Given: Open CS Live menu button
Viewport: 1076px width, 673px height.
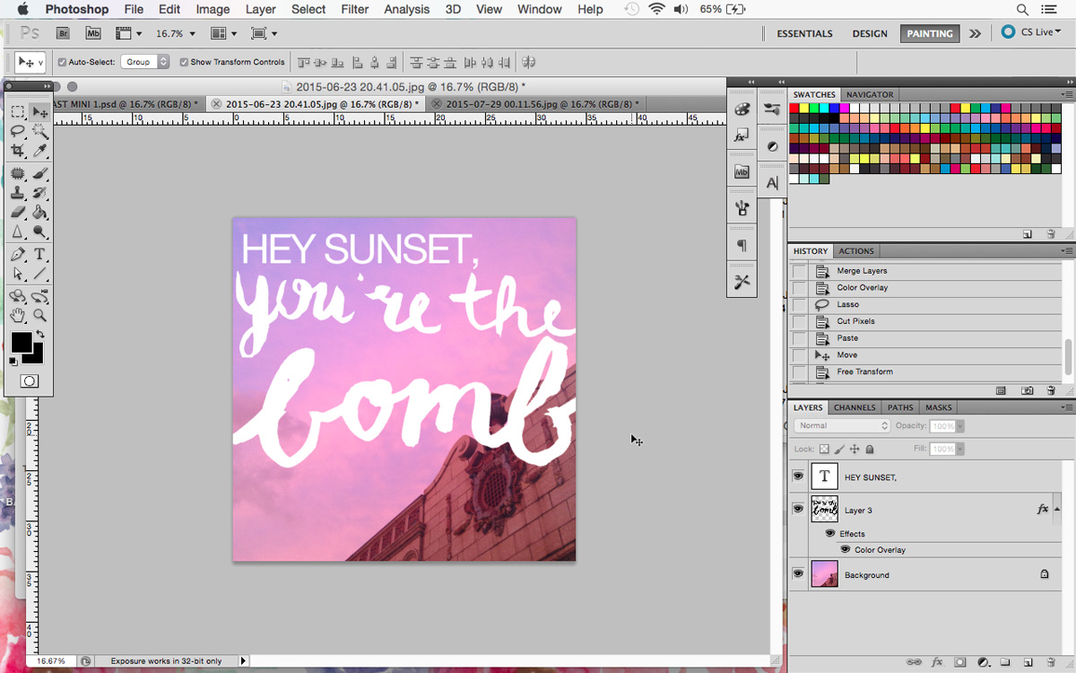Looking at the screenshot, I should (1031, 32).
